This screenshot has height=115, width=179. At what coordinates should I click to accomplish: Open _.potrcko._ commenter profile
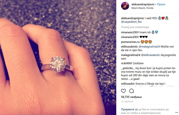point(128,68)
